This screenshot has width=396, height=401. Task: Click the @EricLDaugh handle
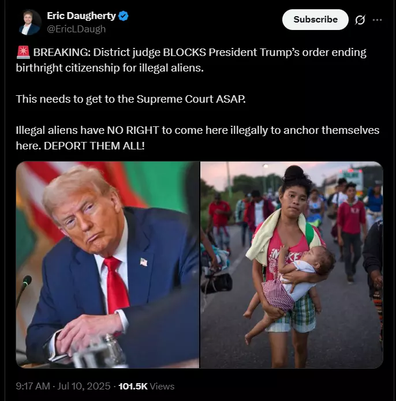click(x=76, y=29)
